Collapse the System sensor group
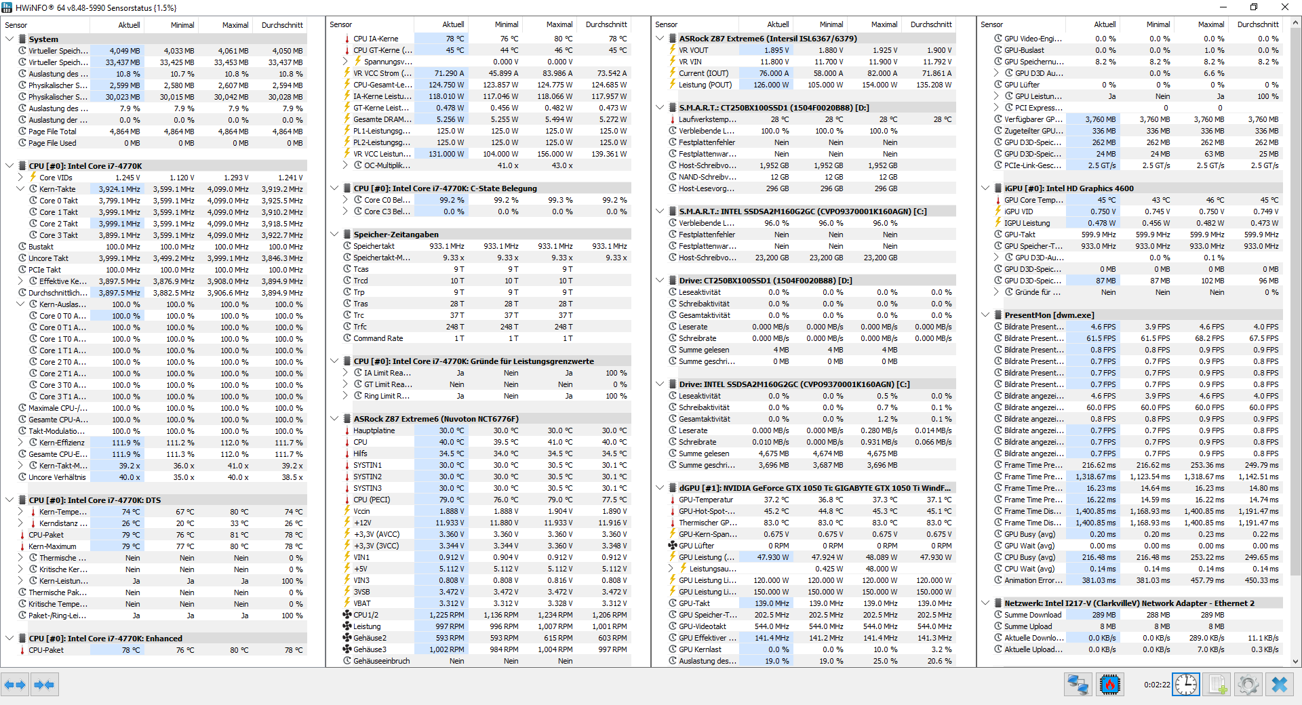The image size is (1302, 705). pos(9,39)
